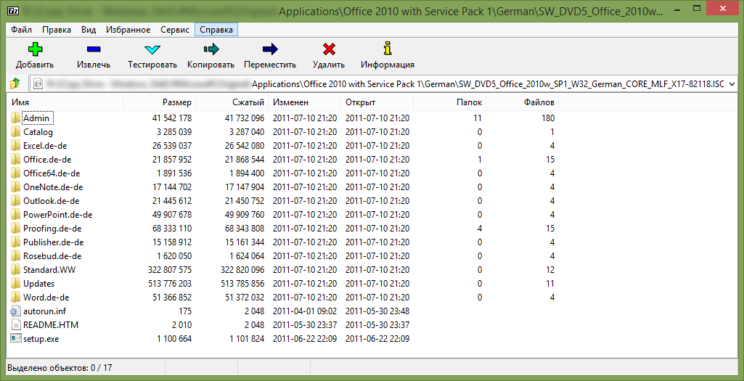Select the PowerPoint.de-de folder icon
744x381 pixels.
click(16, 215)
